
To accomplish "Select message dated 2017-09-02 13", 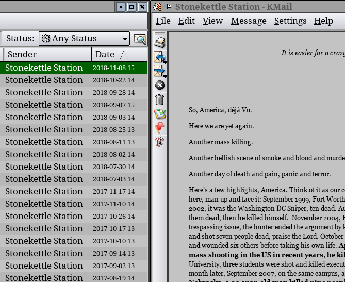I will pos(74,266).
